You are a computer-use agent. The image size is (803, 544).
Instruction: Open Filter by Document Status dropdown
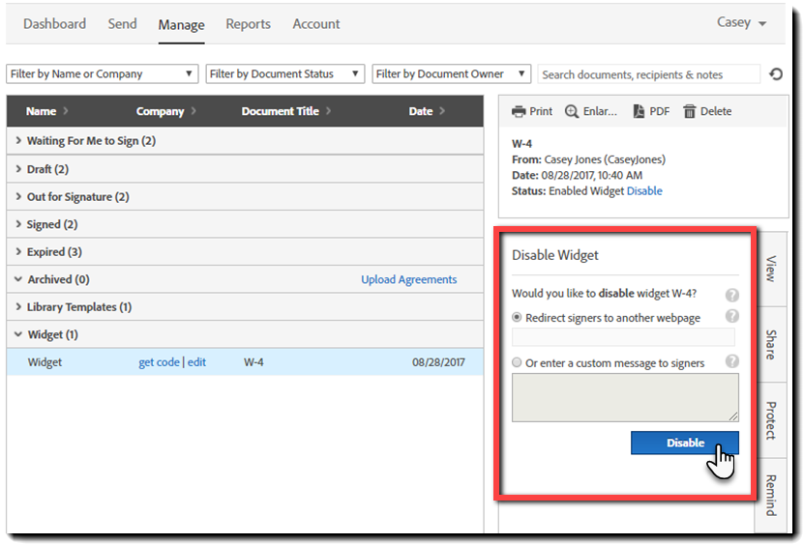point(284,73)
